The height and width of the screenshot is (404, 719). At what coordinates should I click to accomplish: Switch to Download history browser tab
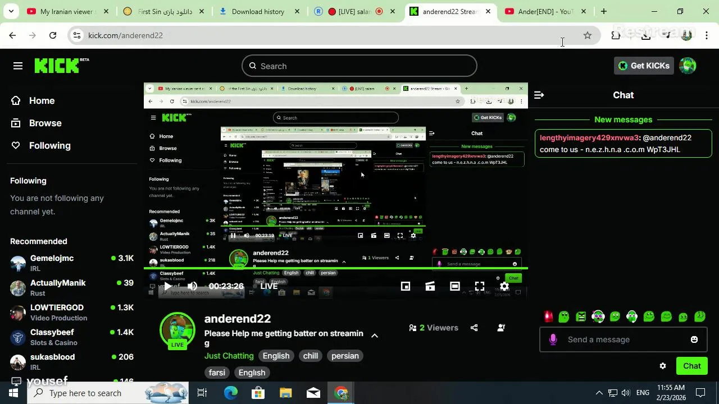[x=260, y=11]
